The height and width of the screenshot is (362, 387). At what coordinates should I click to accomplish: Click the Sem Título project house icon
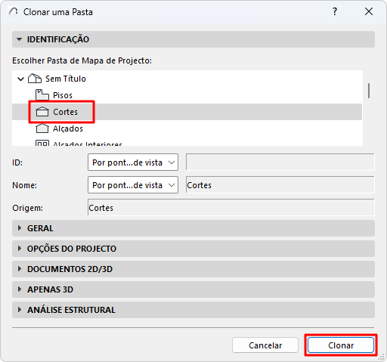coord(35,79)
